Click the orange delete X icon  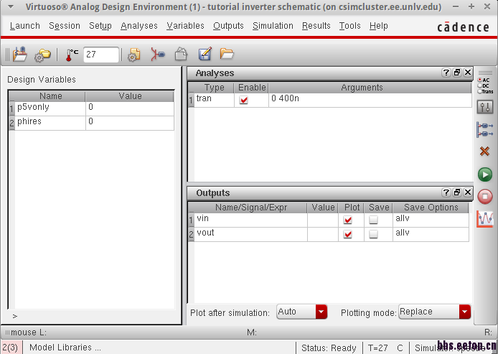pyautogui.click(x=484, y=152)
